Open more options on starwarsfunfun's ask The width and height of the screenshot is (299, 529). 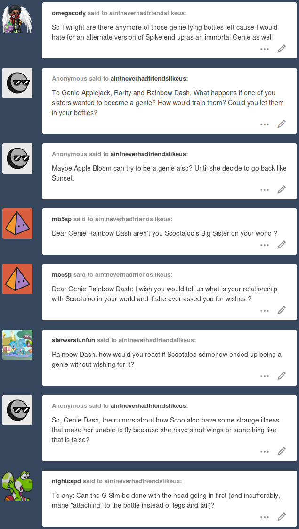click(x=265, y=376)
